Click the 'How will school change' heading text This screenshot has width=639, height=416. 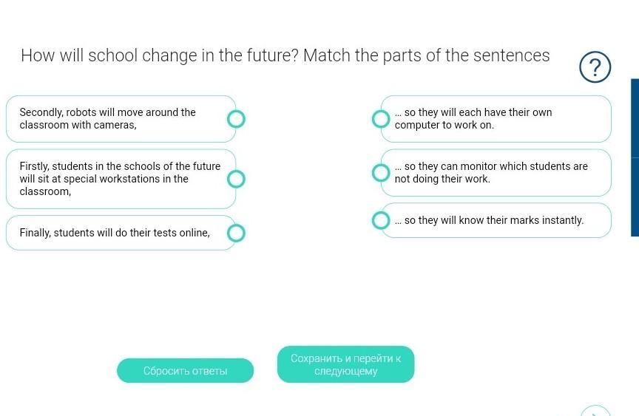tap(285, 55)
